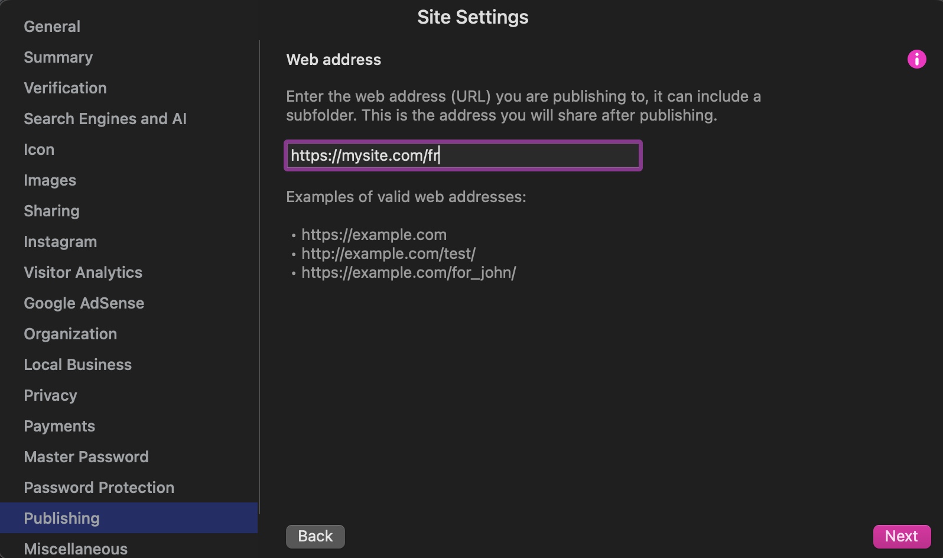This screenshot has height=558, width=943.
Task: Click the pink info icon
Action: click(x=916, y=59)
